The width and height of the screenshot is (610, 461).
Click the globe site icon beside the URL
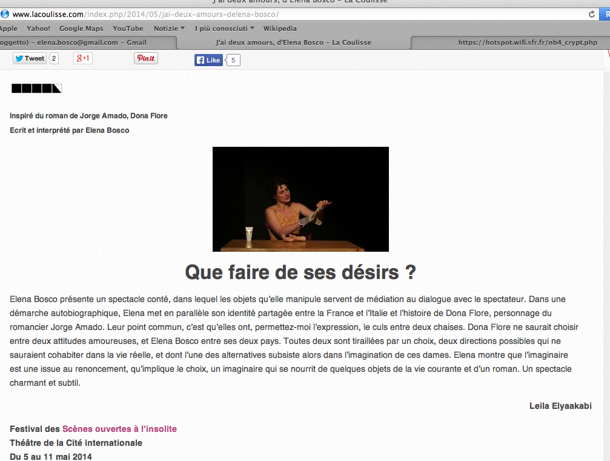(x=5, y=14)
